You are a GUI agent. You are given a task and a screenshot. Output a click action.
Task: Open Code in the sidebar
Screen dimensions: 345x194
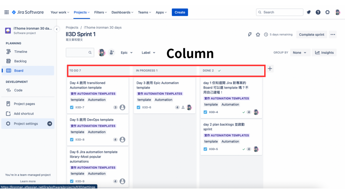point(28,90)
